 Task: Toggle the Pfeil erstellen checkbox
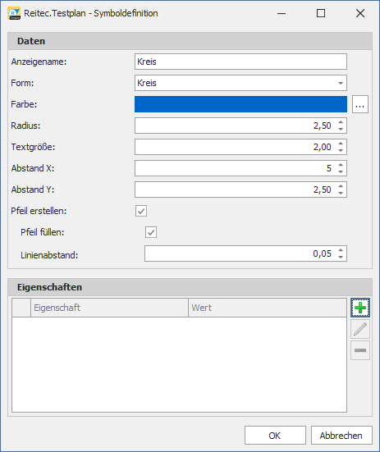[141, 211]
